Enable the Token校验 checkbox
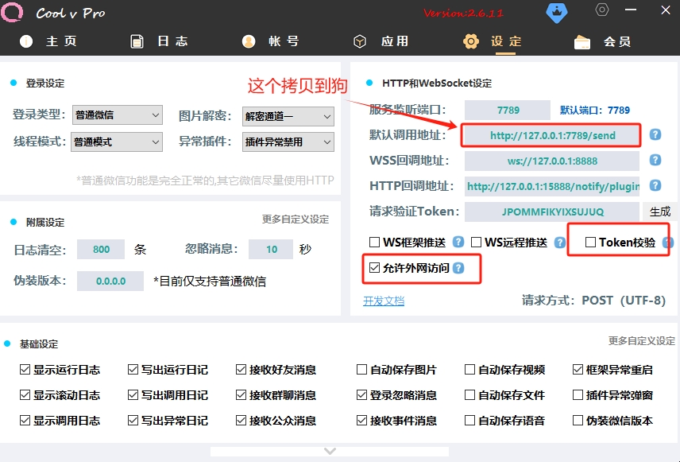The height and width of the screenshot is (462, 680). (590, 243)
